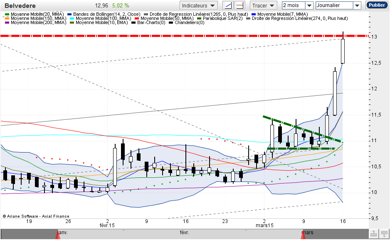This screenshot has width=390, height=240.
Task: Expand the Journalier interval dropdown arrow
Action: click(357, 5)
